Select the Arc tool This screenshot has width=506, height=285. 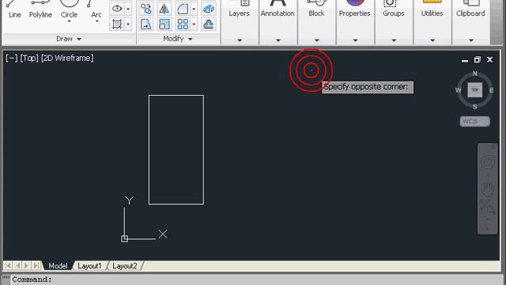click(x=96, y=9)
